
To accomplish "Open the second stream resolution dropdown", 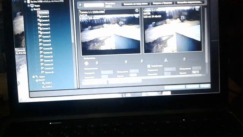I will coord(170,69).
